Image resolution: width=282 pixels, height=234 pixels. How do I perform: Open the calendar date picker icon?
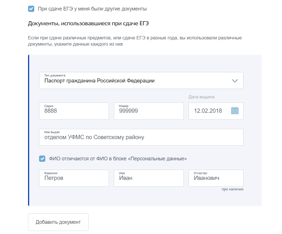(235, 111)
